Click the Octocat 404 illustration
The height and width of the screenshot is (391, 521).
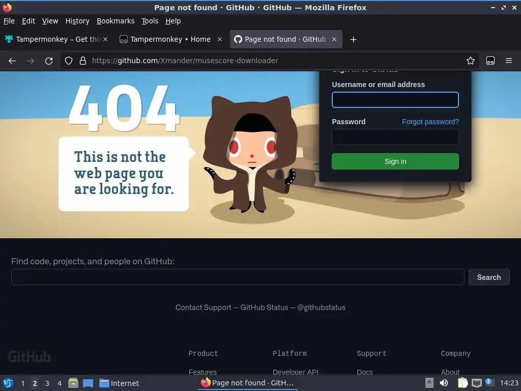click(x=251, y=155)
